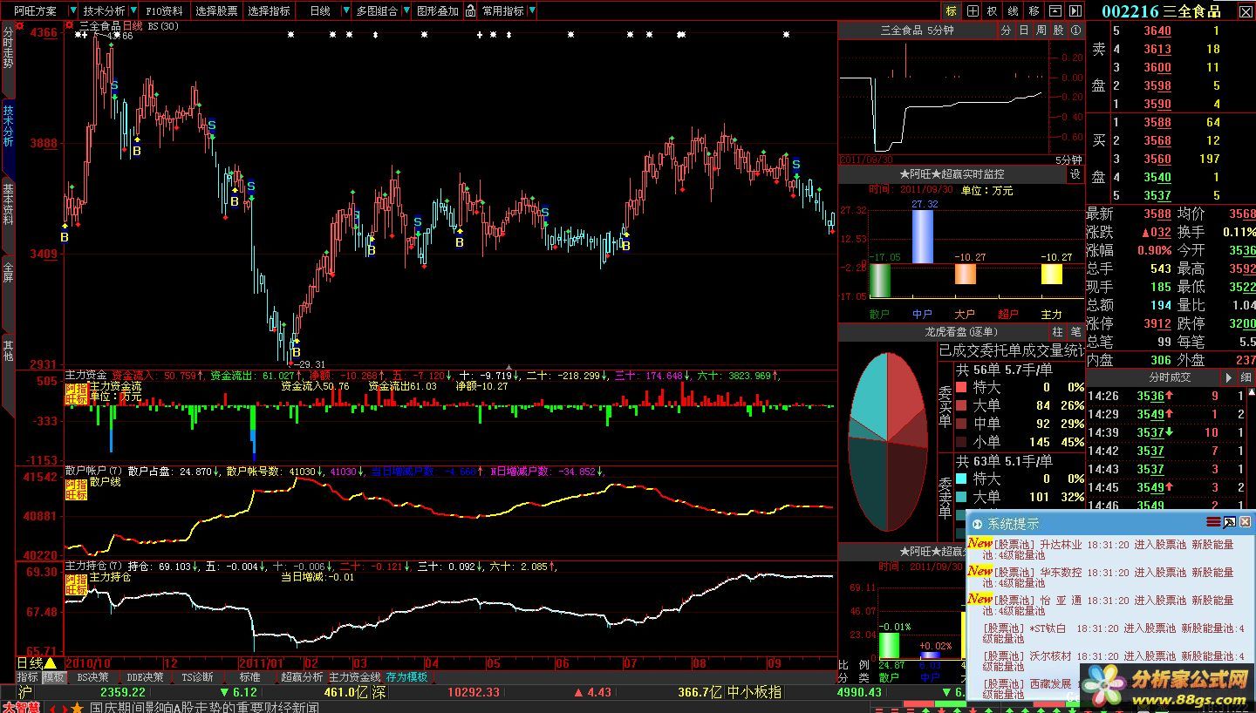The height and width of the screenshot is (713, 1256).
Task: Click the 设 settings button in 超赢实时监控
Action: coord(1075,174)
